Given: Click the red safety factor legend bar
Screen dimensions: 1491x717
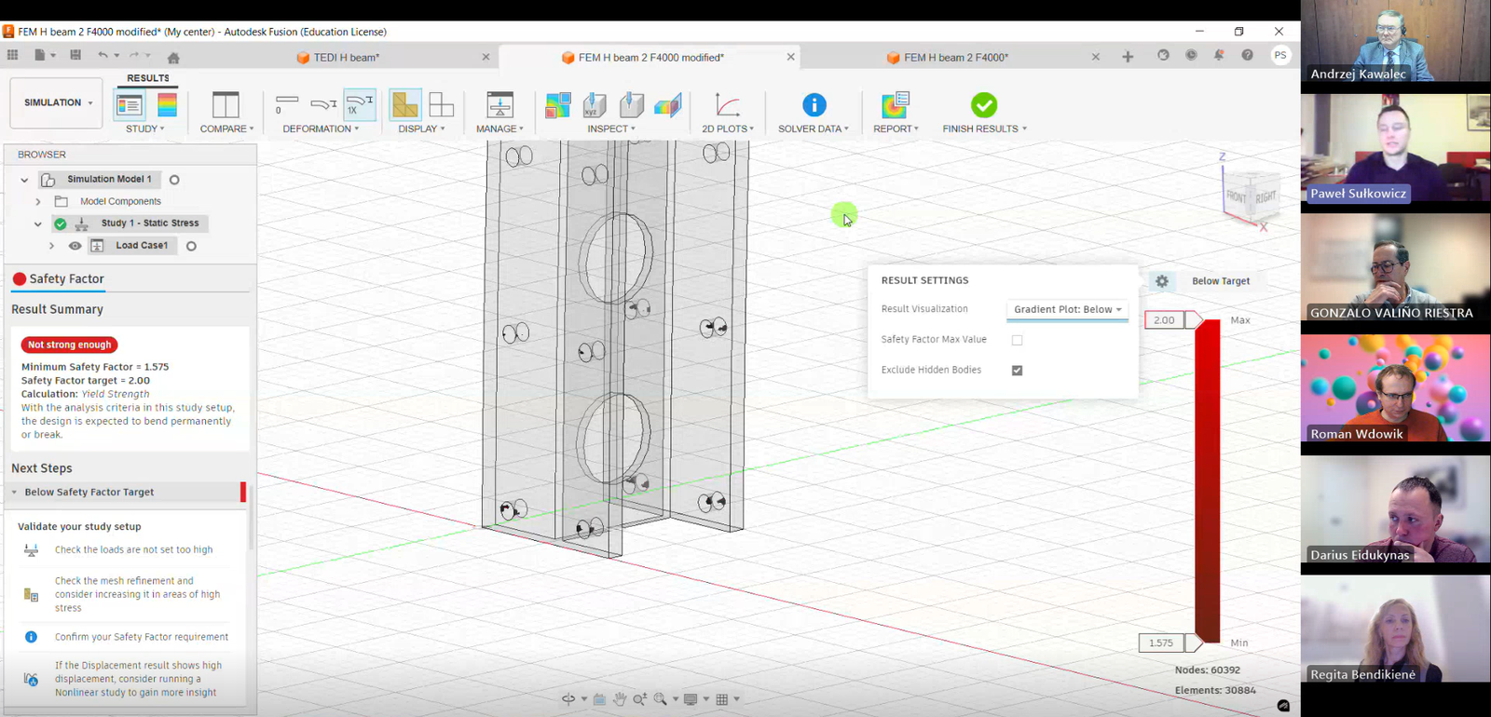Looking at the screenshot, I should pyautogui.click(x=1208, y=481).
